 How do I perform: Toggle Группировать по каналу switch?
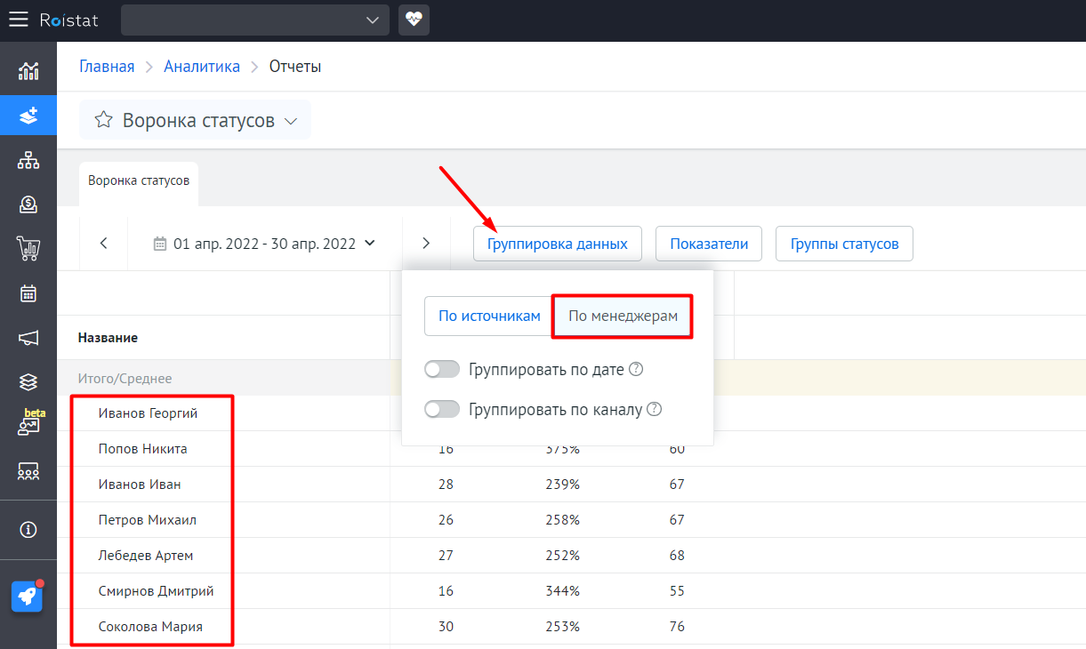442,409
